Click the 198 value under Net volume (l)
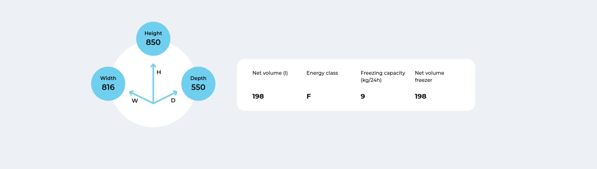The width and height of the screenshot is (597, 169). (258, 96)
